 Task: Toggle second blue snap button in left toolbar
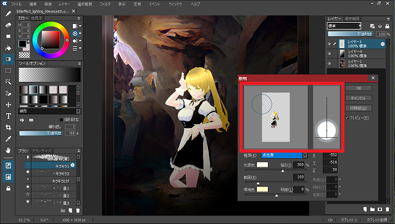(x=8, y=177)
